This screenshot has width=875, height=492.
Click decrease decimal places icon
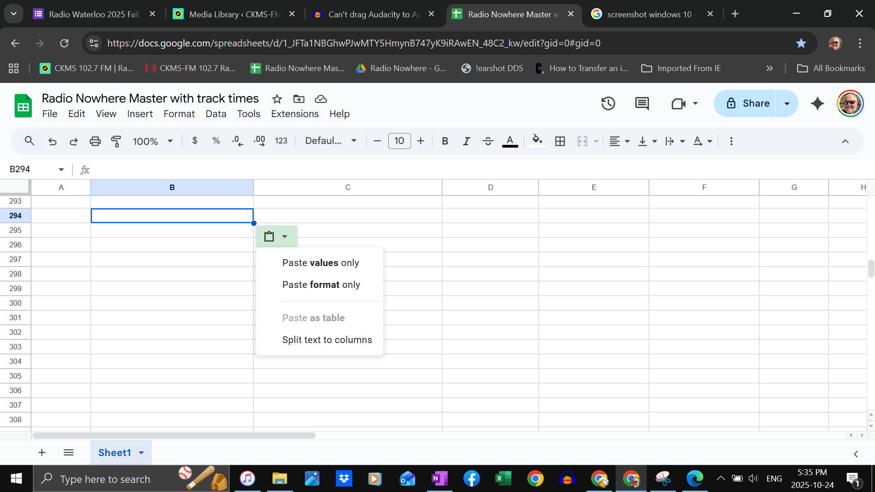point(237,141)
